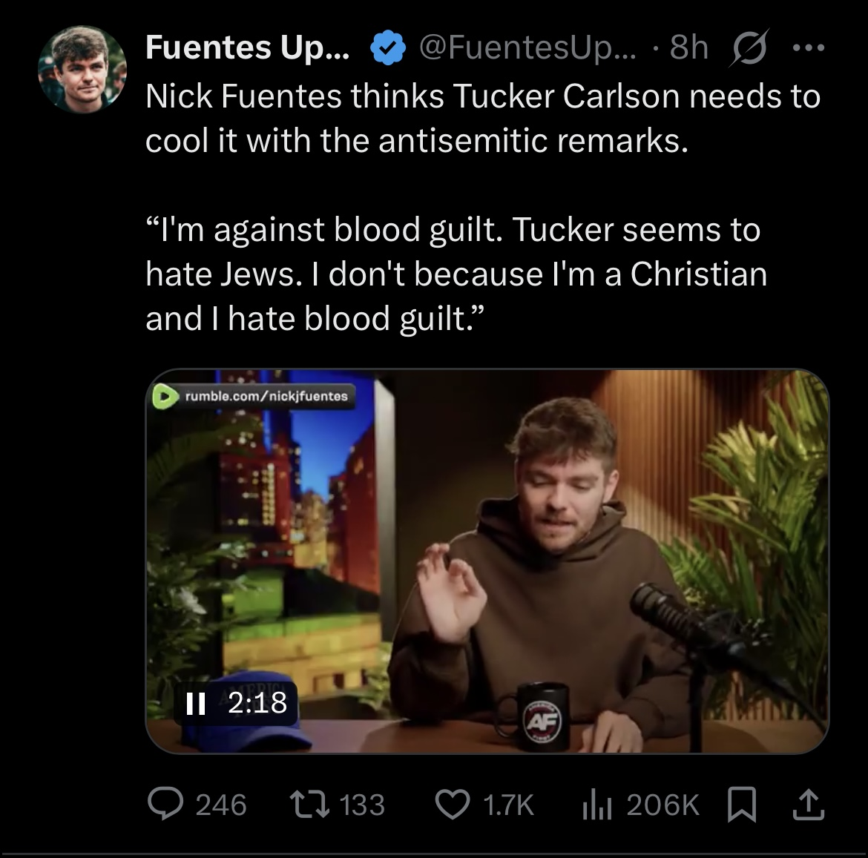Open the tweet author's profile avatar
This screenshot has height=858, width=868.
coord(82,70)
